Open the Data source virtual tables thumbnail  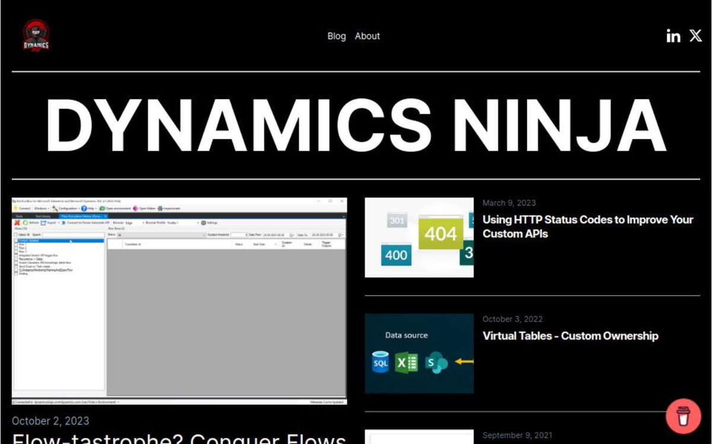click(419, 353)
